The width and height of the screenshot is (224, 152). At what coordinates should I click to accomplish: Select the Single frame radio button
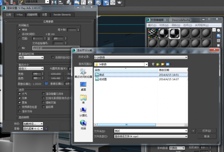pos(20,30)
